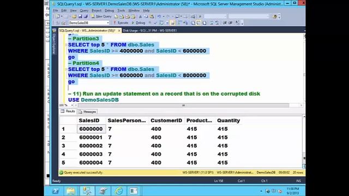Viewport: 349px width, 196px height.
Task: Click the Product column header
Action: (199, 120)
